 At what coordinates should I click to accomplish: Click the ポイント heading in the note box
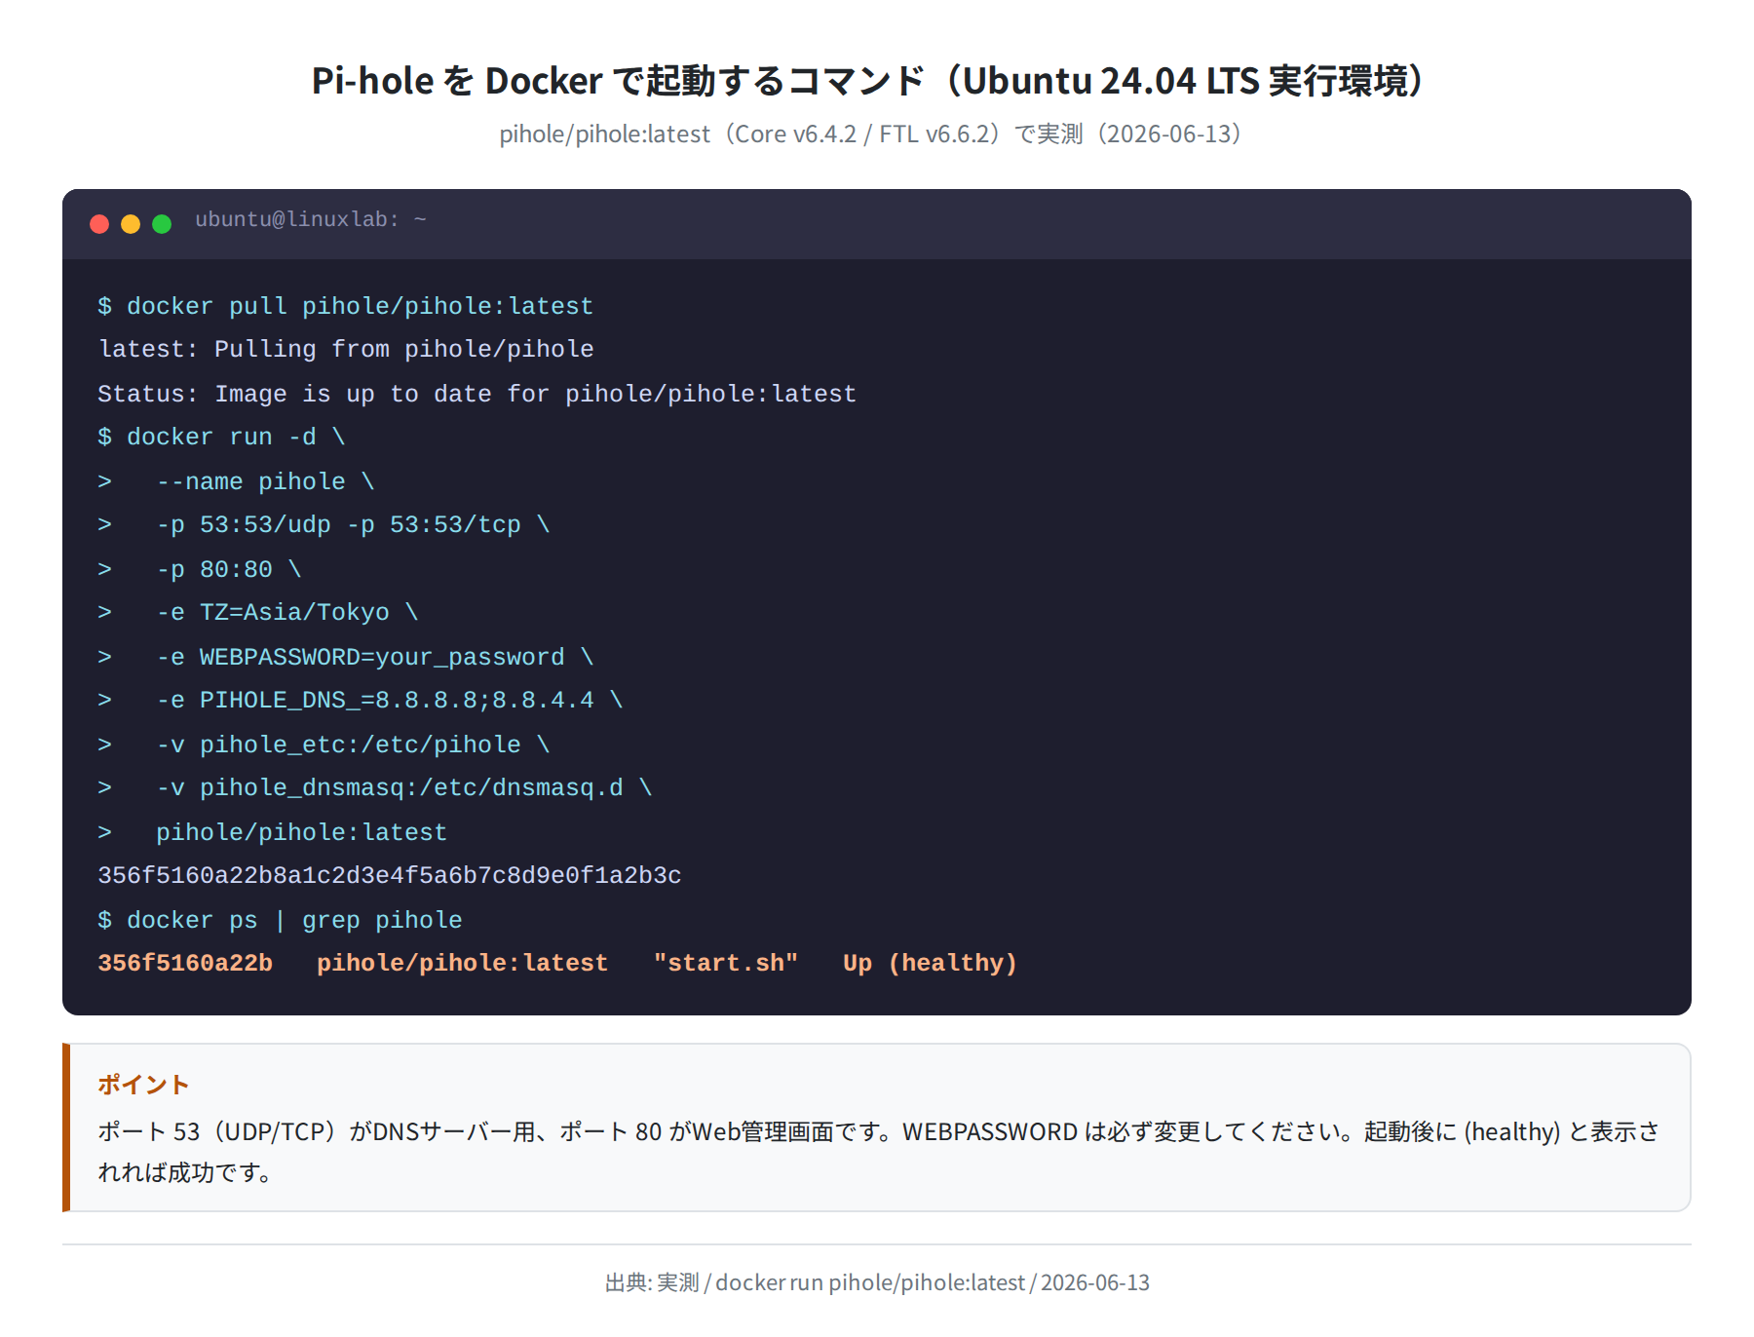[x=143, y=1085]
